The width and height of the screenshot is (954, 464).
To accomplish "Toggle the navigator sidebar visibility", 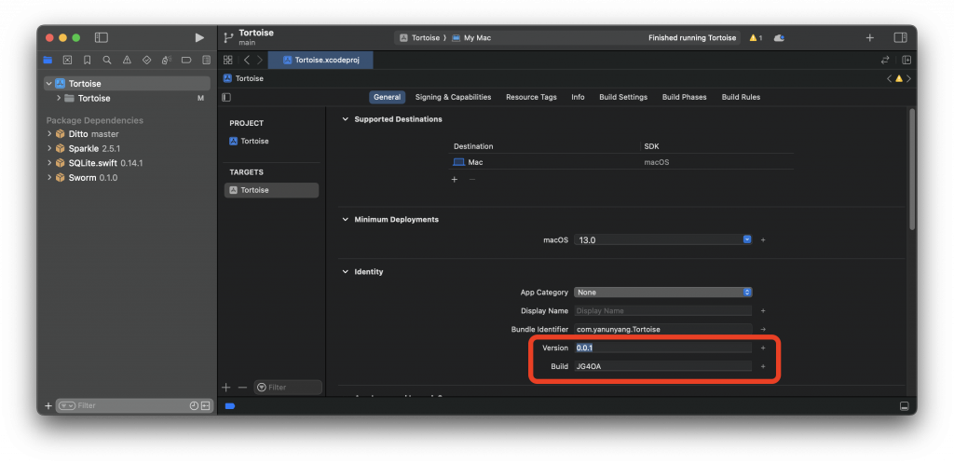I will (x=101, y=37).
